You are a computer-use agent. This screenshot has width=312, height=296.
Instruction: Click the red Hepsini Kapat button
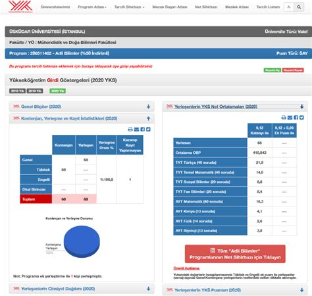click(293, 70)
